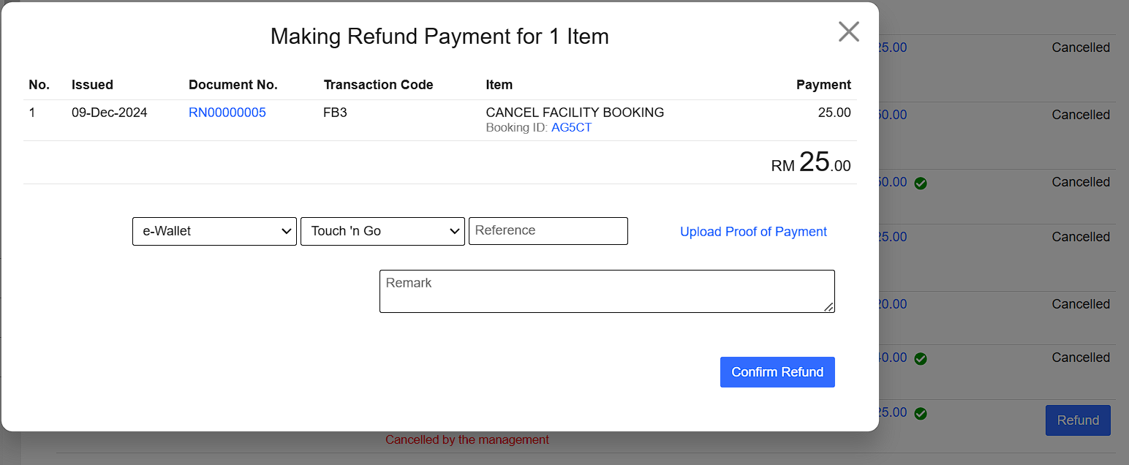Click the red Cancelled by the management note
The height and width of the screenshot is (465, 1129).
pyautogui.click(x=467, y=440)
